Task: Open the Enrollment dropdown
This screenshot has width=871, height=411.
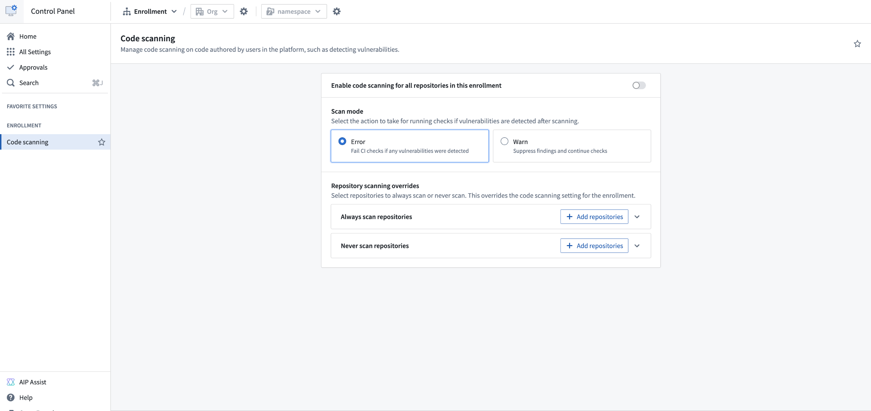Action: (x=174, y=11)
